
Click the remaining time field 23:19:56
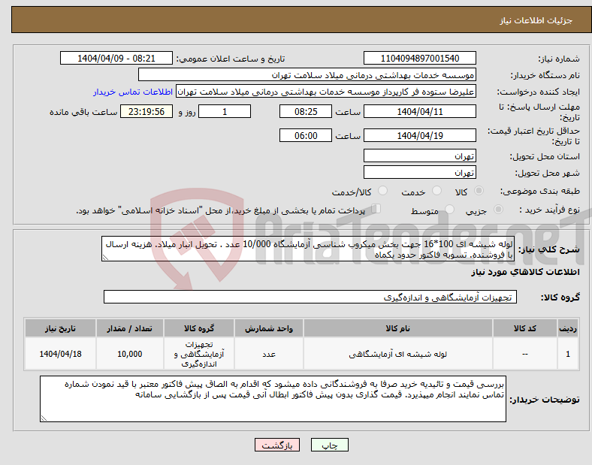(146, 111)
